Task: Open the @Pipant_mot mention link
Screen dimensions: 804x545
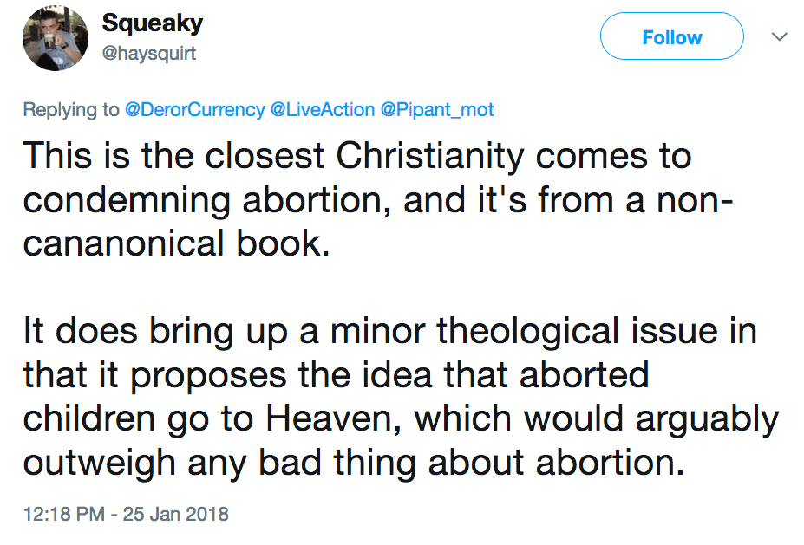Action: tap(437, 110)
